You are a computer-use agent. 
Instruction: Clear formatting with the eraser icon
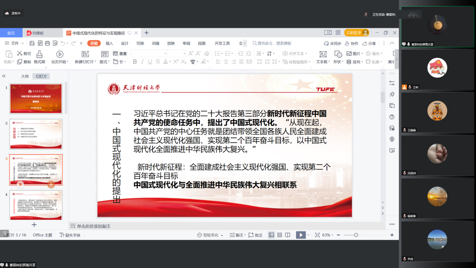tap(206, 54)
